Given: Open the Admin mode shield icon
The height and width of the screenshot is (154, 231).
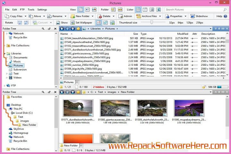Looking at the screenshot, I should pyautogui.click(x=120, y=16).
